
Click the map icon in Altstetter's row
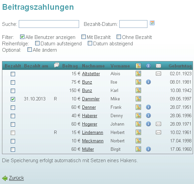tap(138, 74)
